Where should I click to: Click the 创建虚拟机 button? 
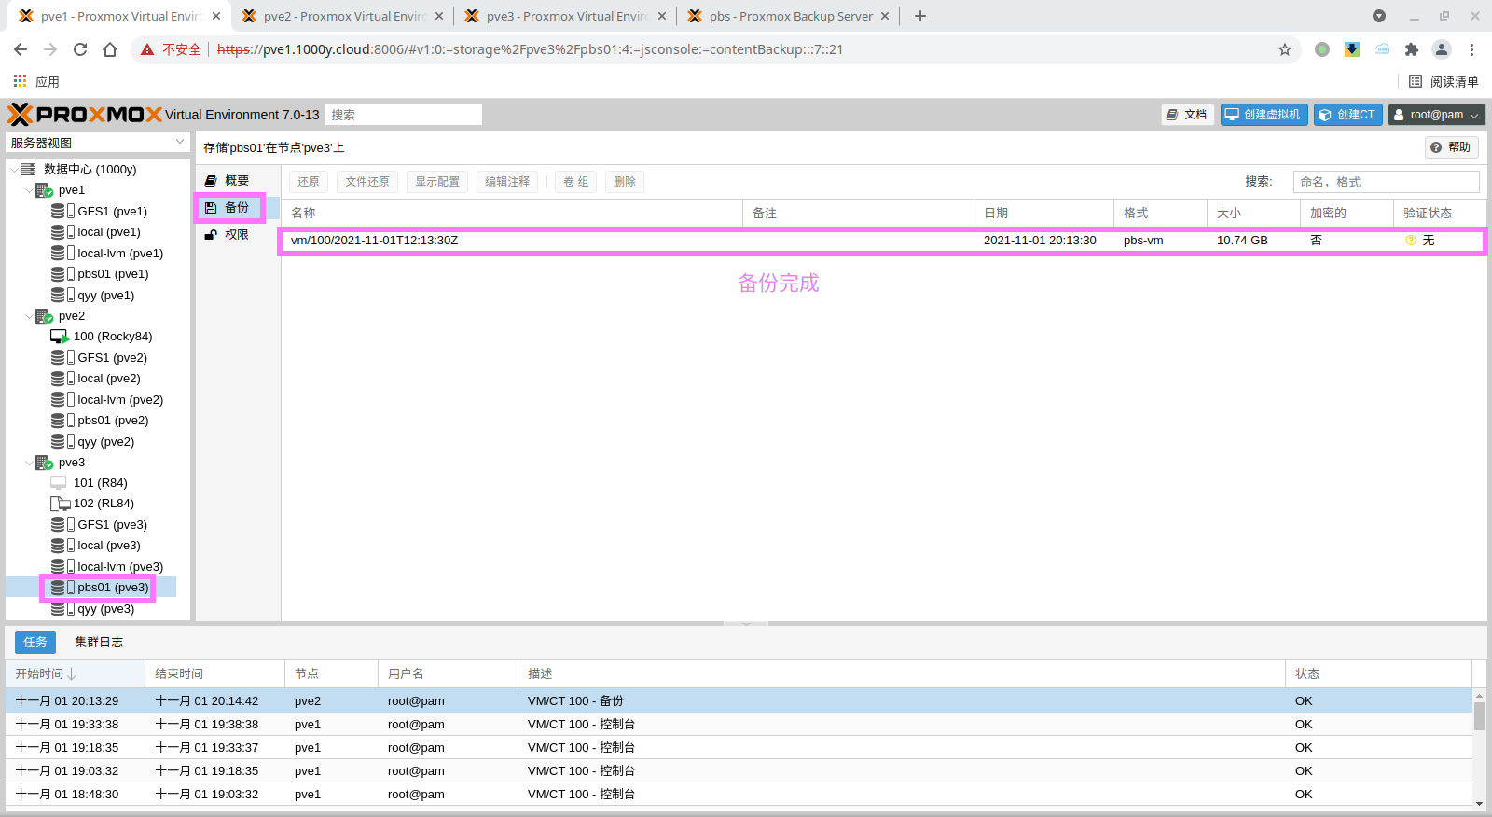pyautogui.click(x=1264, y=115)
